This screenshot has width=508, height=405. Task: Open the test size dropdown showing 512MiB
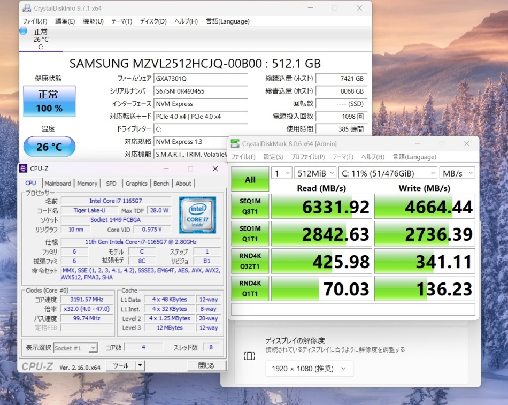tap(315, 173)
